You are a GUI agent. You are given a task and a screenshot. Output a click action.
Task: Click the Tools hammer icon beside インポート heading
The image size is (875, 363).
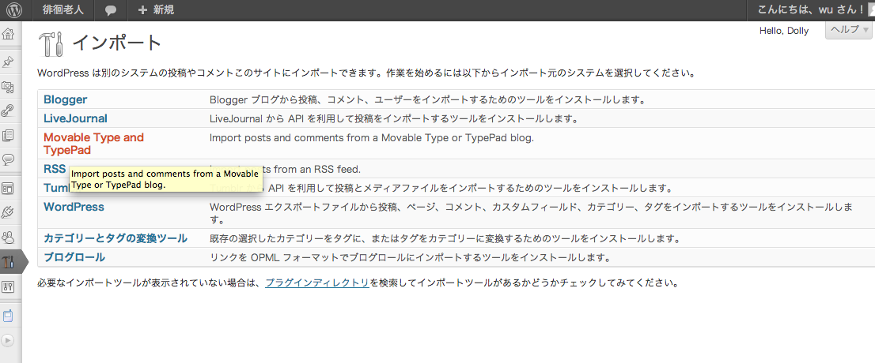click(50, 43)
